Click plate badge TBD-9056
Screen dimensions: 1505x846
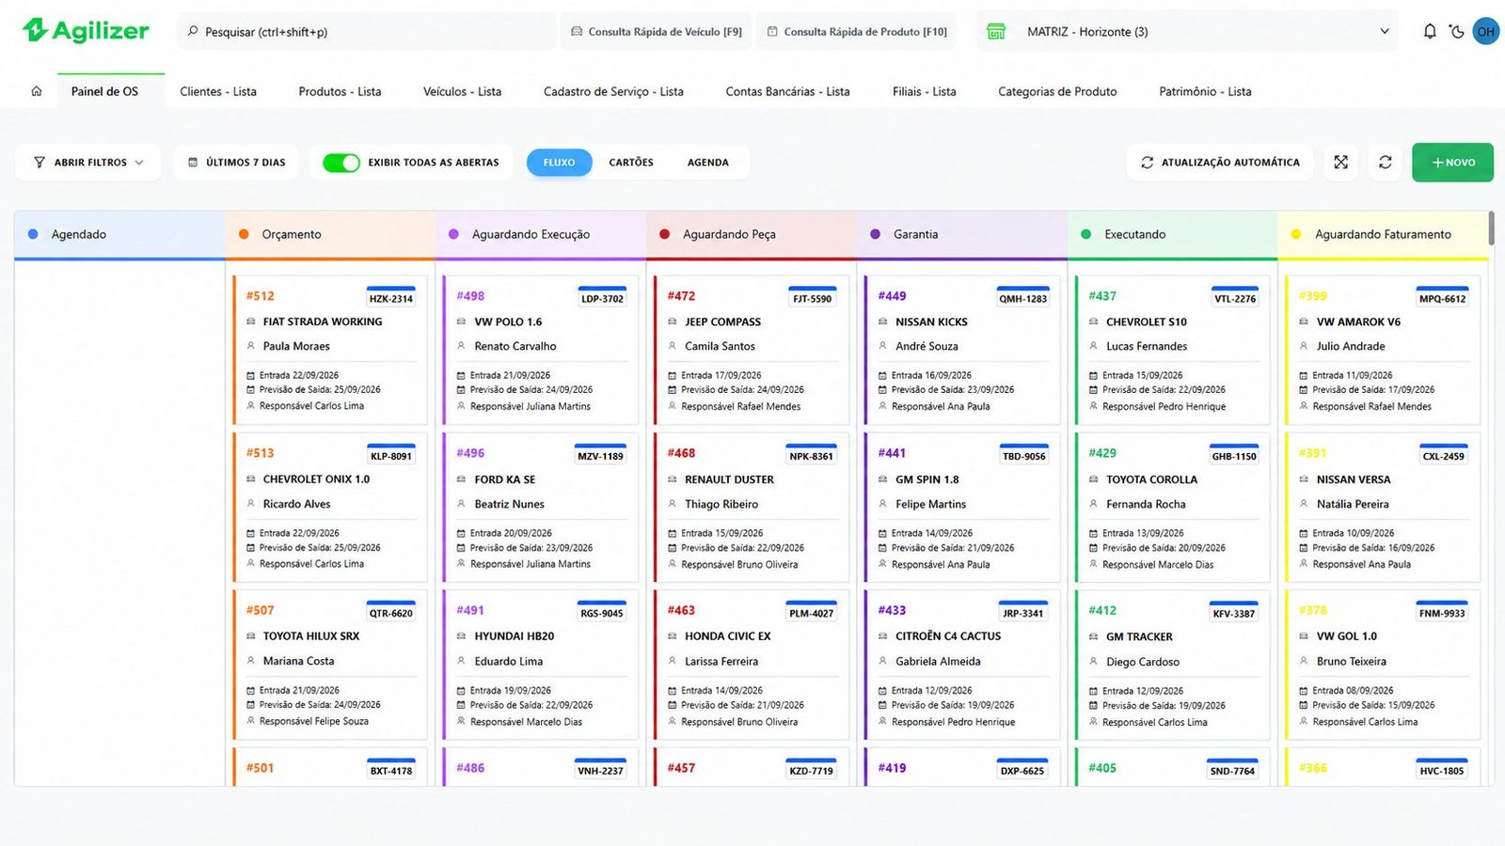tap(1024, 455)
